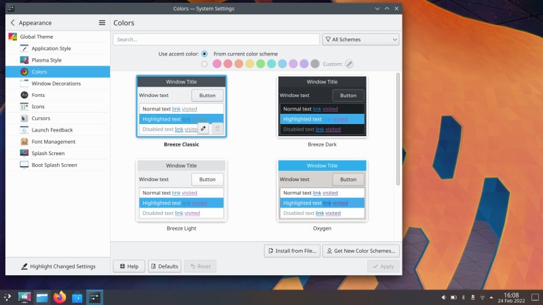Click the Install from File button
The width and height of the screenshot is (543, 305).
[292, 251]
